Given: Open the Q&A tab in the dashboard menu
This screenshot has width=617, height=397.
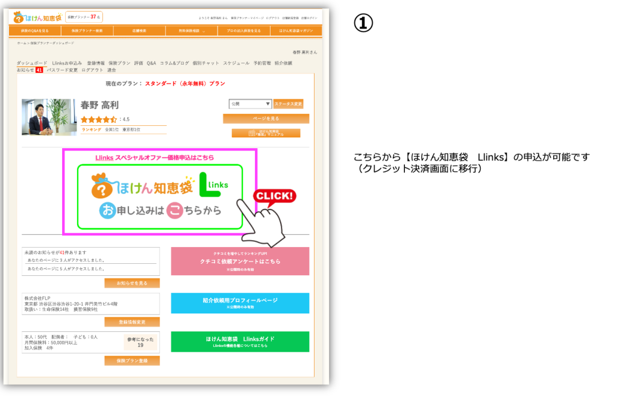Looking at the screenshot, I should tap(151, 63).
